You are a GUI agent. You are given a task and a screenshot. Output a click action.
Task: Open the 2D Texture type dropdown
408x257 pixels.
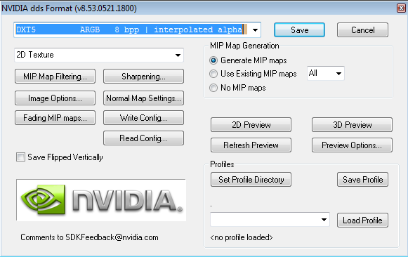click(99, 55)
